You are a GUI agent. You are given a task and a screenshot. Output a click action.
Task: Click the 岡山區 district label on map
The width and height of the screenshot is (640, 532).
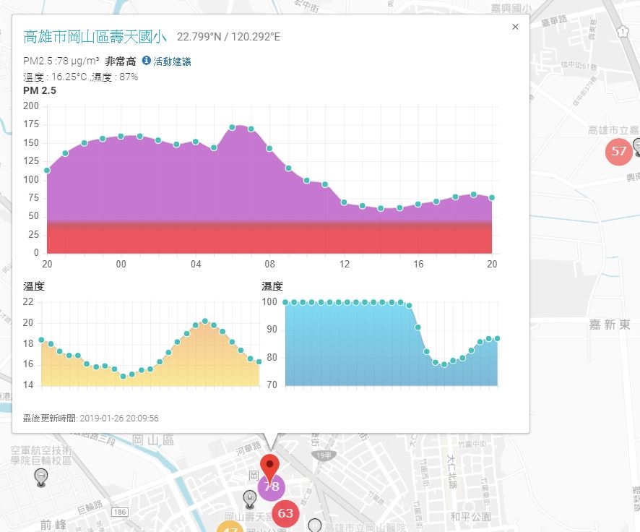[x=153, y=440]
